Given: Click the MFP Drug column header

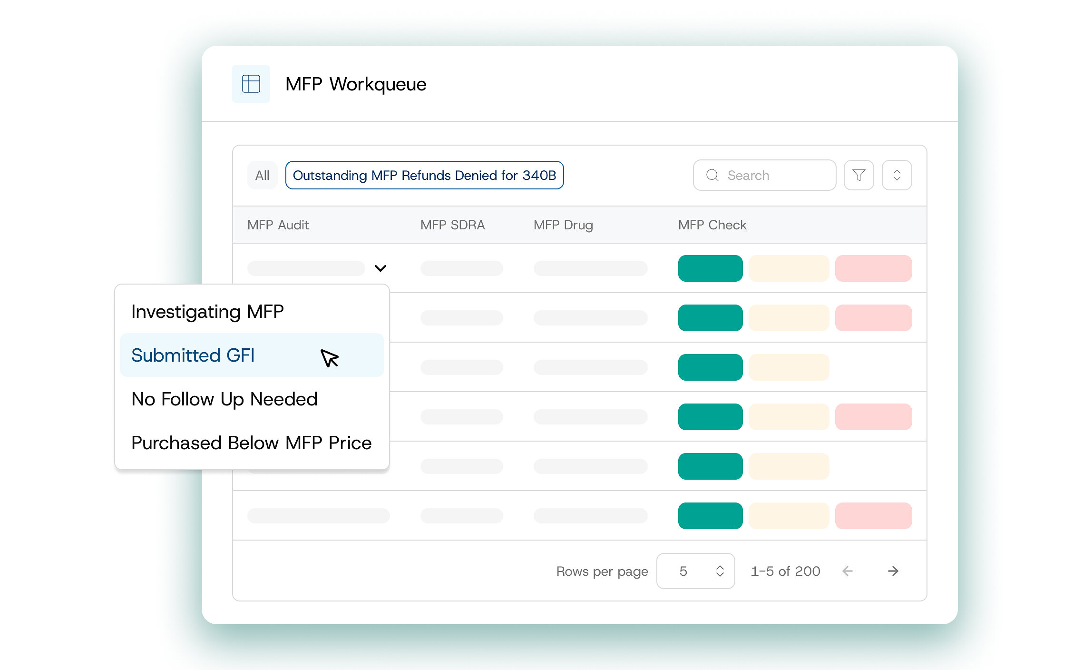Looking at the screenshot, I should tap(563, 225).
